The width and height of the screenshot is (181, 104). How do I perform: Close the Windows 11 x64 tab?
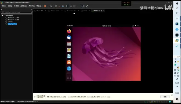(62, 11)
